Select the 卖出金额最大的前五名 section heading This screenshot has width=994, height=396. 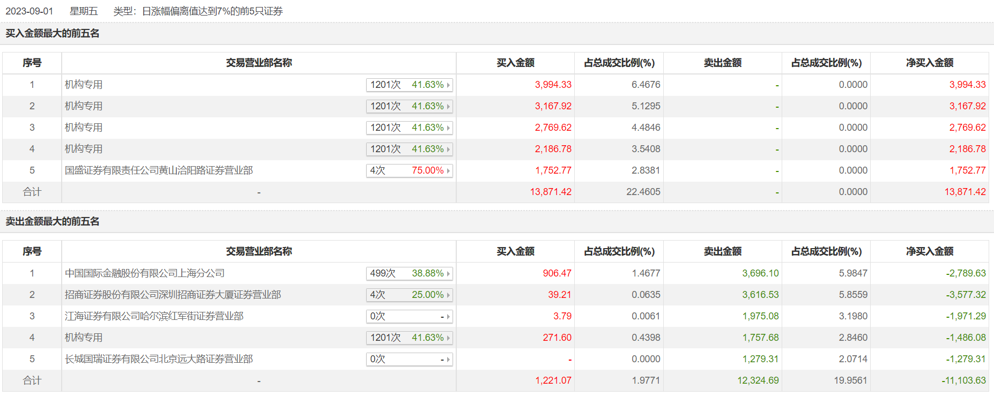[x=53, y=221]
